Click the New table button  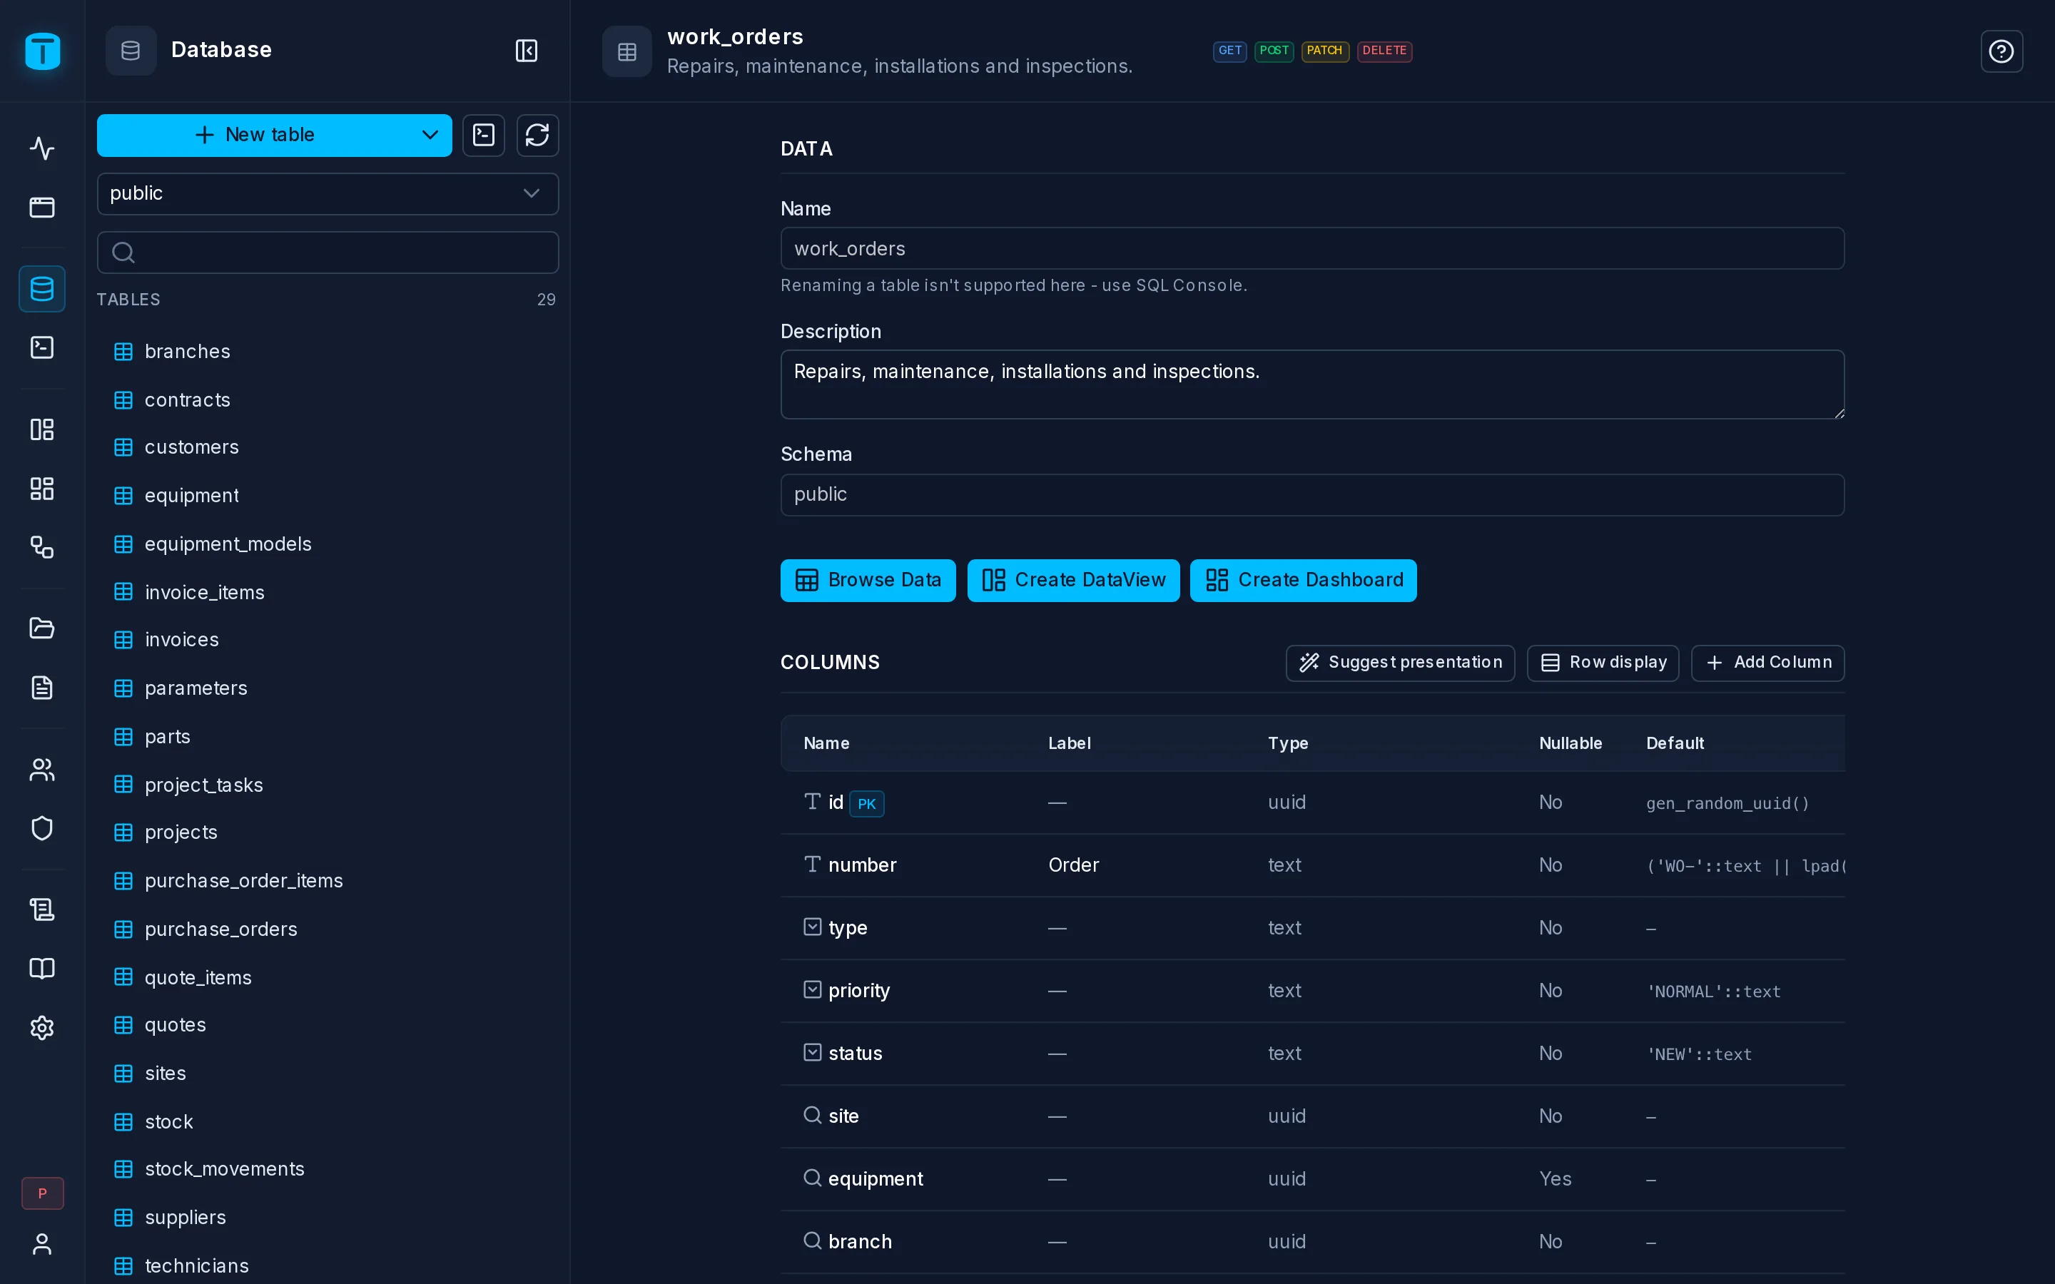255,135
